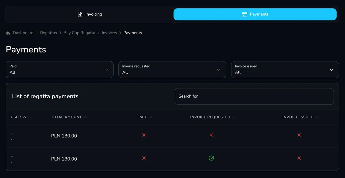Screen dimensions: 345x178
Task: Open the Invoice issued filter dropdown
Action: tap(285, 69)
